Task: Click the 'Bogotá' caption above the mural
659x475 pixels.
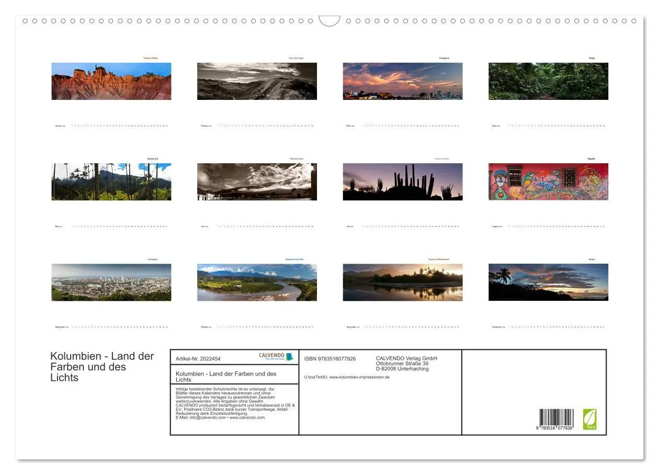Action: pyautogui.click(x=592, y=159)
